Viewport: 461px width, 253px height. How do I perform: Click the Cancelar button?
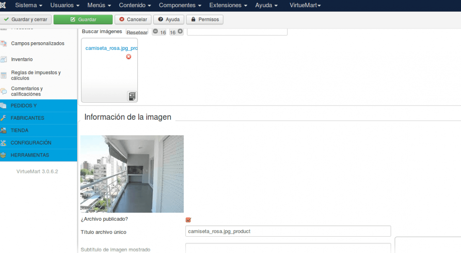[x=133, y=19]
